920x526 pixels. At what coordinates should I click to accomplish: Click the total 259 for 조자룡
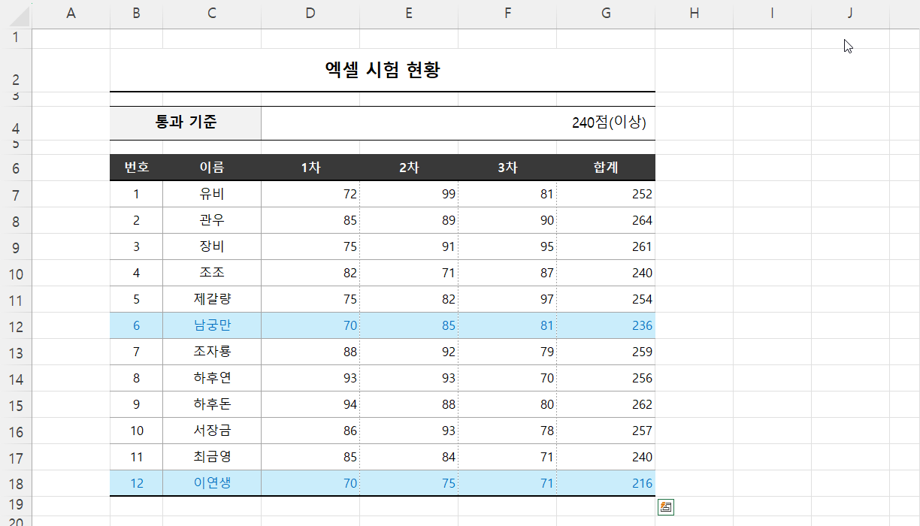pos(606,352)
